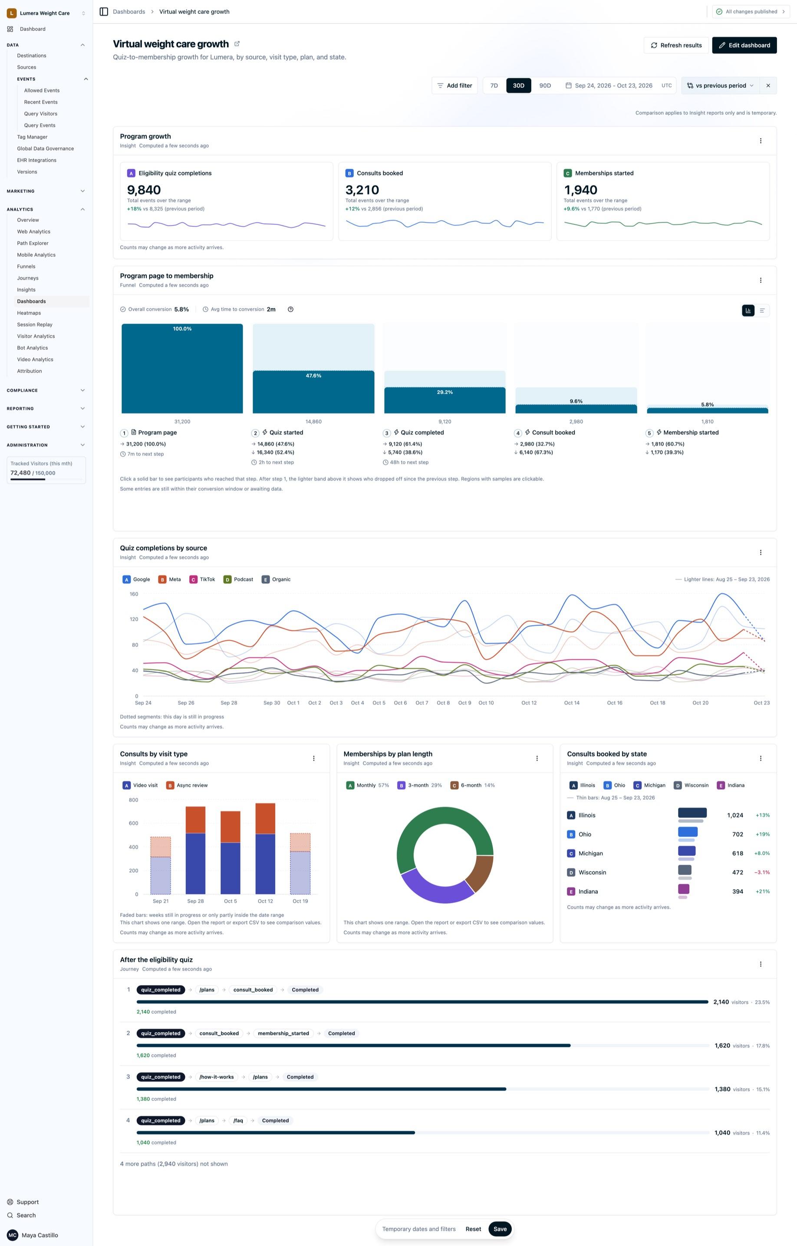The width and height of the screenshot is (797, 1246).
Task: Switch funnel to bar chart view
Action: pyautogui.click(x=748, y=310)
